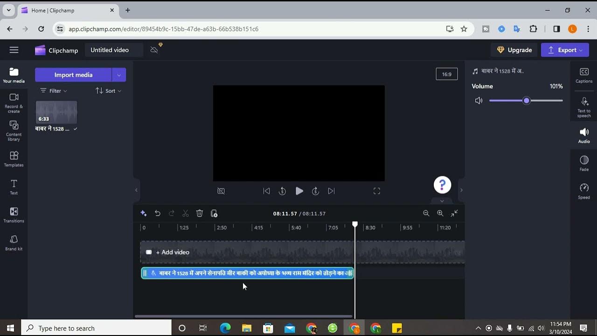Click the Clipchamp logo
Screen dimensions: 597x336
point(56,50)
